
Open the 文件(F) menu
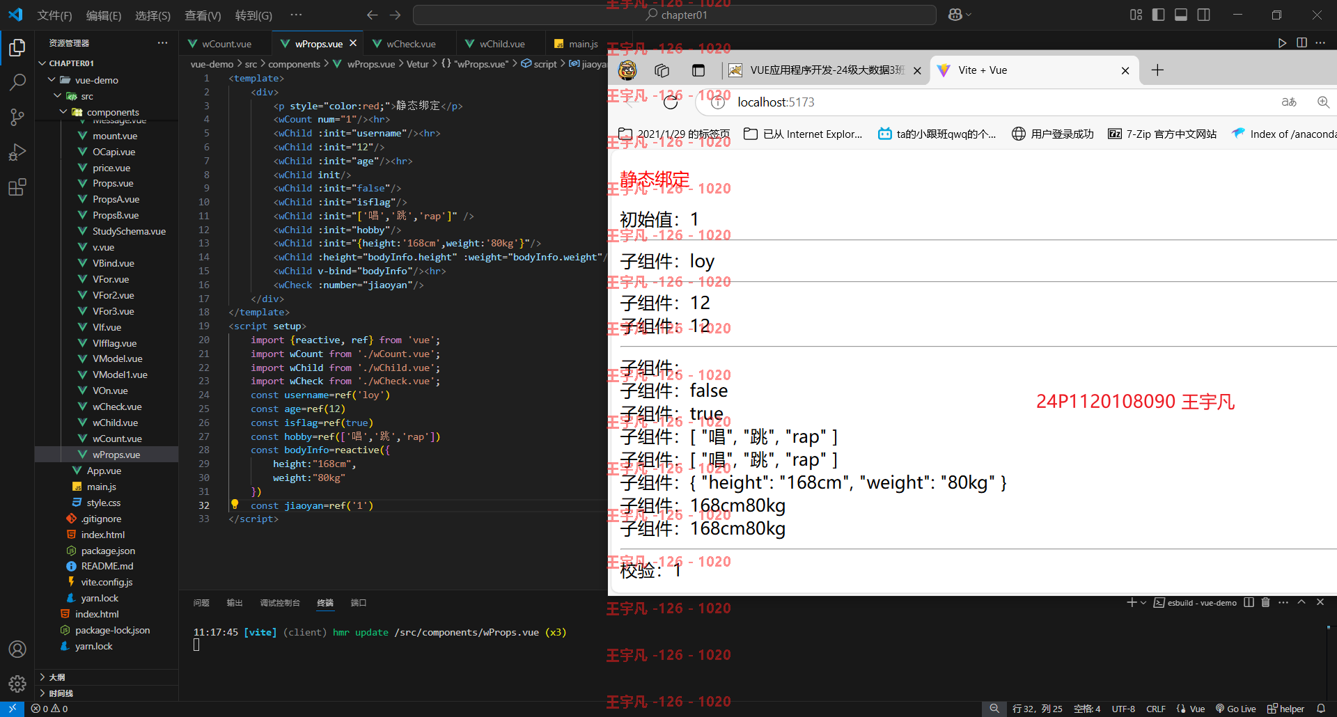[54, 15]
